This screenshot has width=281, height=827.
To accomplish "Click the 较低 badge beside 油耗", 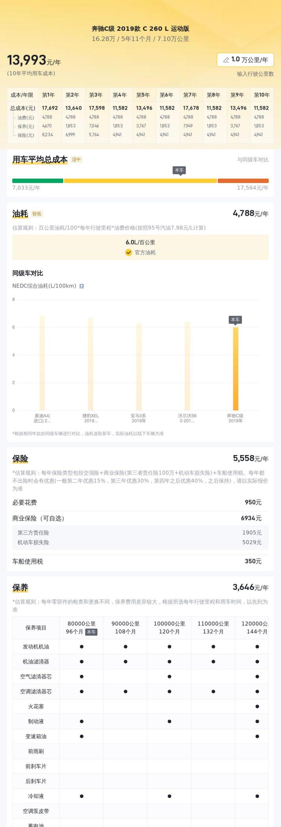I will click(x=37, y=214).
